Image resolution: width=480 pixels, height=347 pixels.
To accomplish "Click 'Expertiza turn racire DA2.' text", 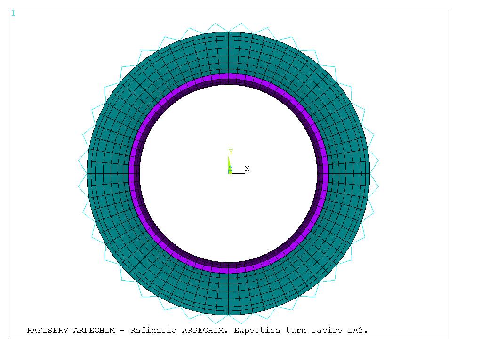I will pos(301,330).
